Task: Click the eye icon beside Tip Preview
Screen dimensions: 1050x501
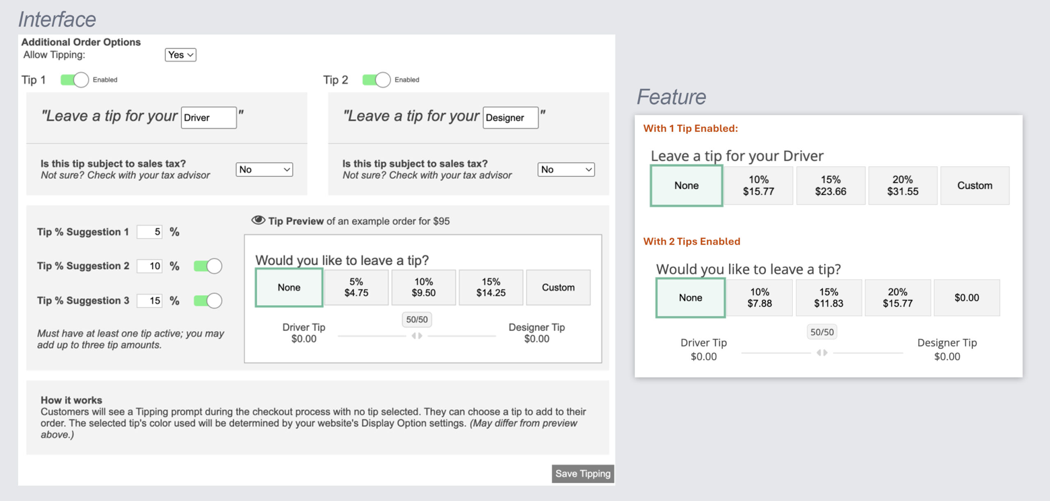Action: (258, 220)
